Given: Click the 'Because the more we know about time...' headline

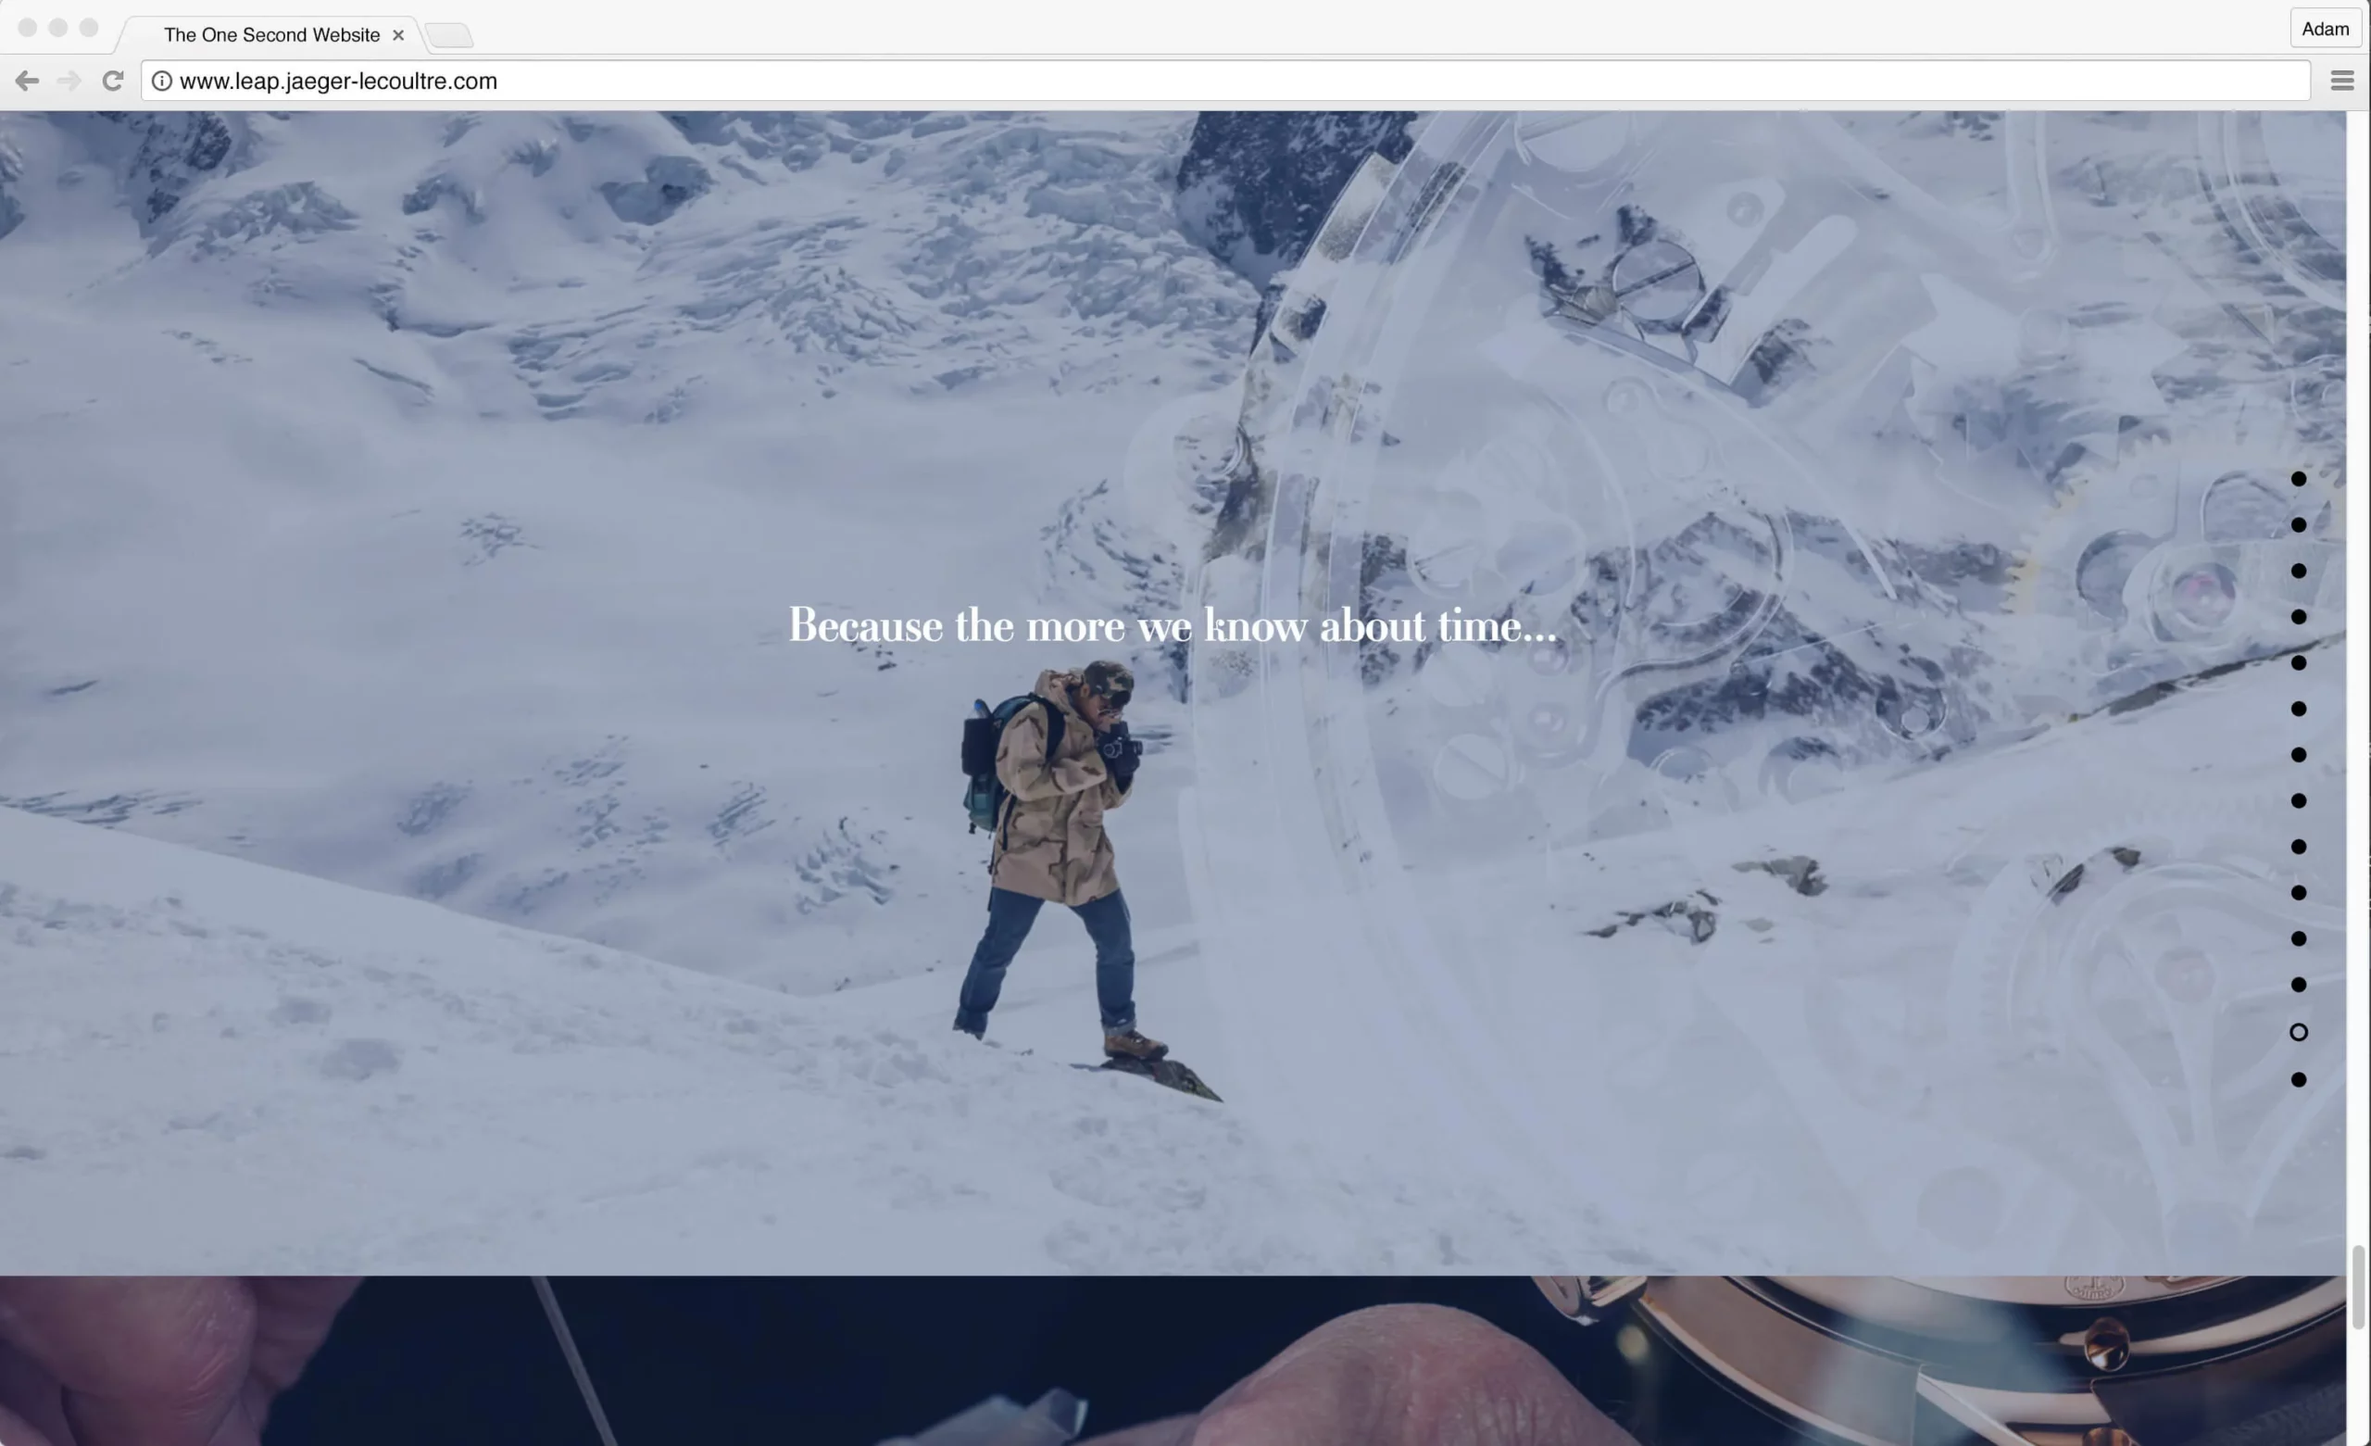Looking at the screenshot, I should click(1172, 626).
